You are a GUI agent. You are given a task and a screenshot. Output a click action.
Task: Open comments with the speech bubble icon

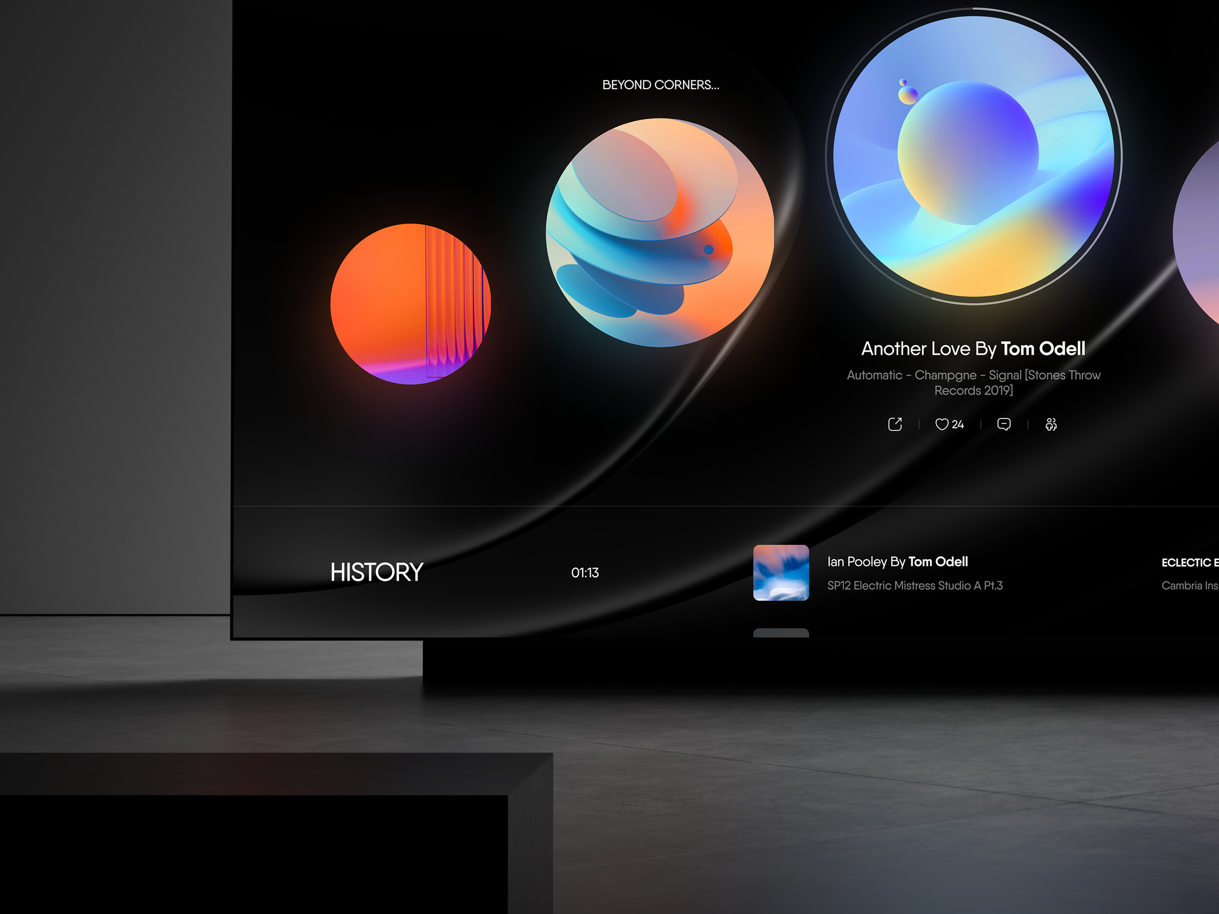click(x=1005, y=424)
